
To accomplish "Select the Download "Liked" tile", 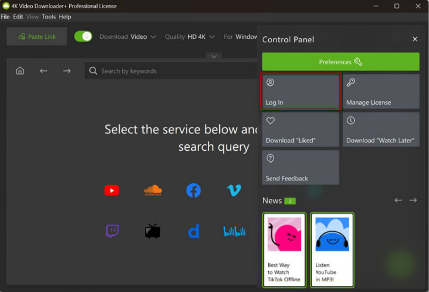I will (301, 129).
